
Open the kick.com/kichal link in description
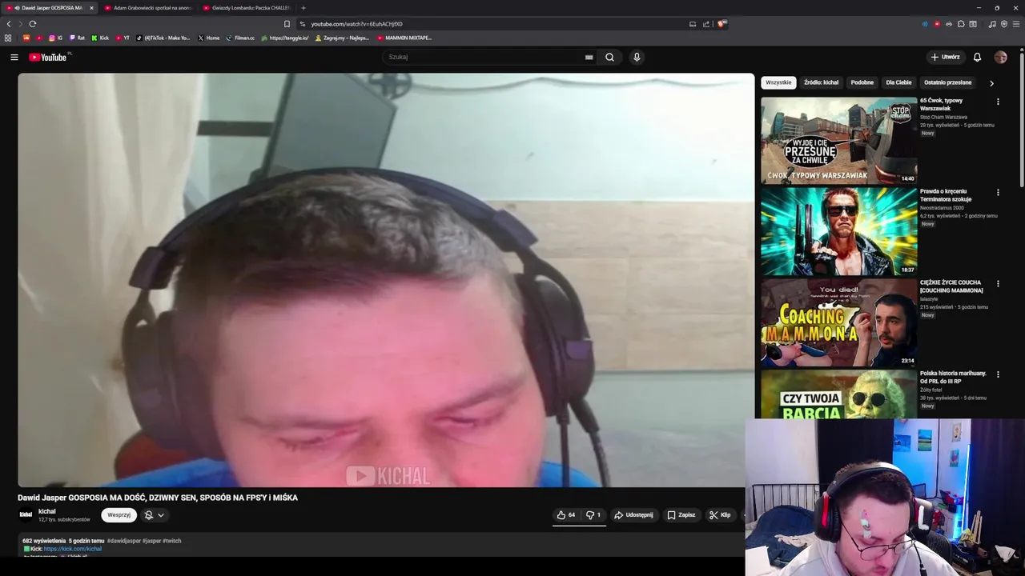(x=72, y=549)
